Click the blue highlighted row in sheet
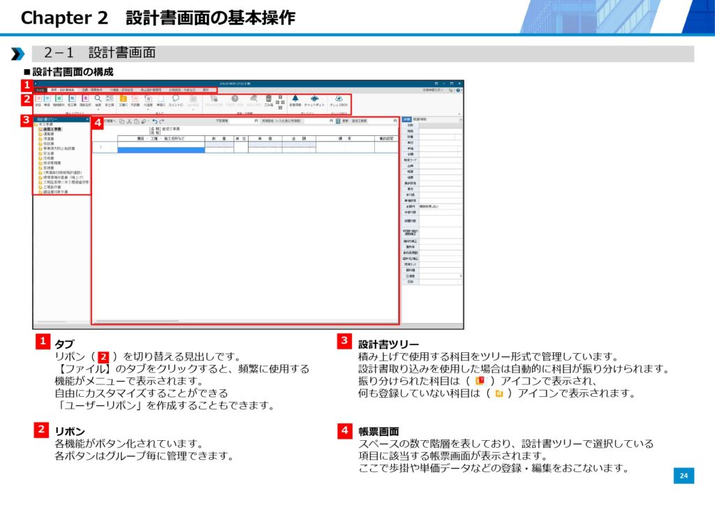Image resolution: width=715 pixels, height=505 pixels. (x=161, y=149)
